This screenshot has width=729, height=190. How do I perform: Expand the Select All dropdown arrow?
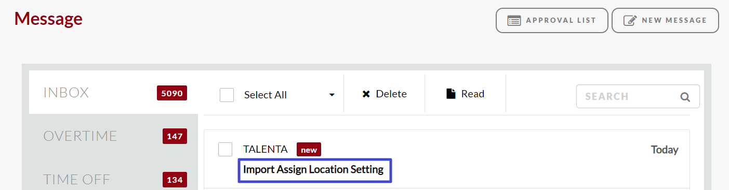click(x=332, y=95)
